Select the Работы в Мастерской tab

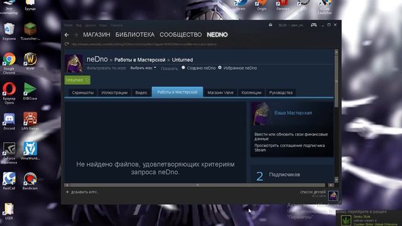click(177, 92)
